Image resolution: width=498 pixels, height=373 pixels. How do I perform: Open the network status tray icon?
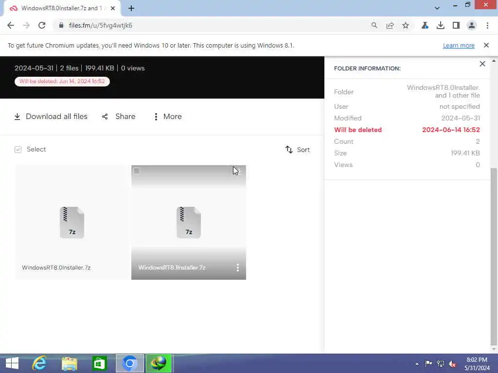[x=441, y=363]
